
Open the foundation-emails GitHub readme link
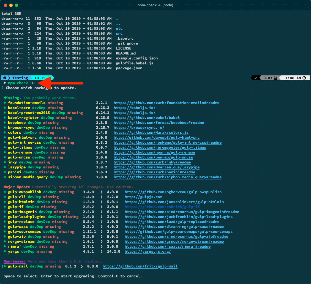coord(167,103)
